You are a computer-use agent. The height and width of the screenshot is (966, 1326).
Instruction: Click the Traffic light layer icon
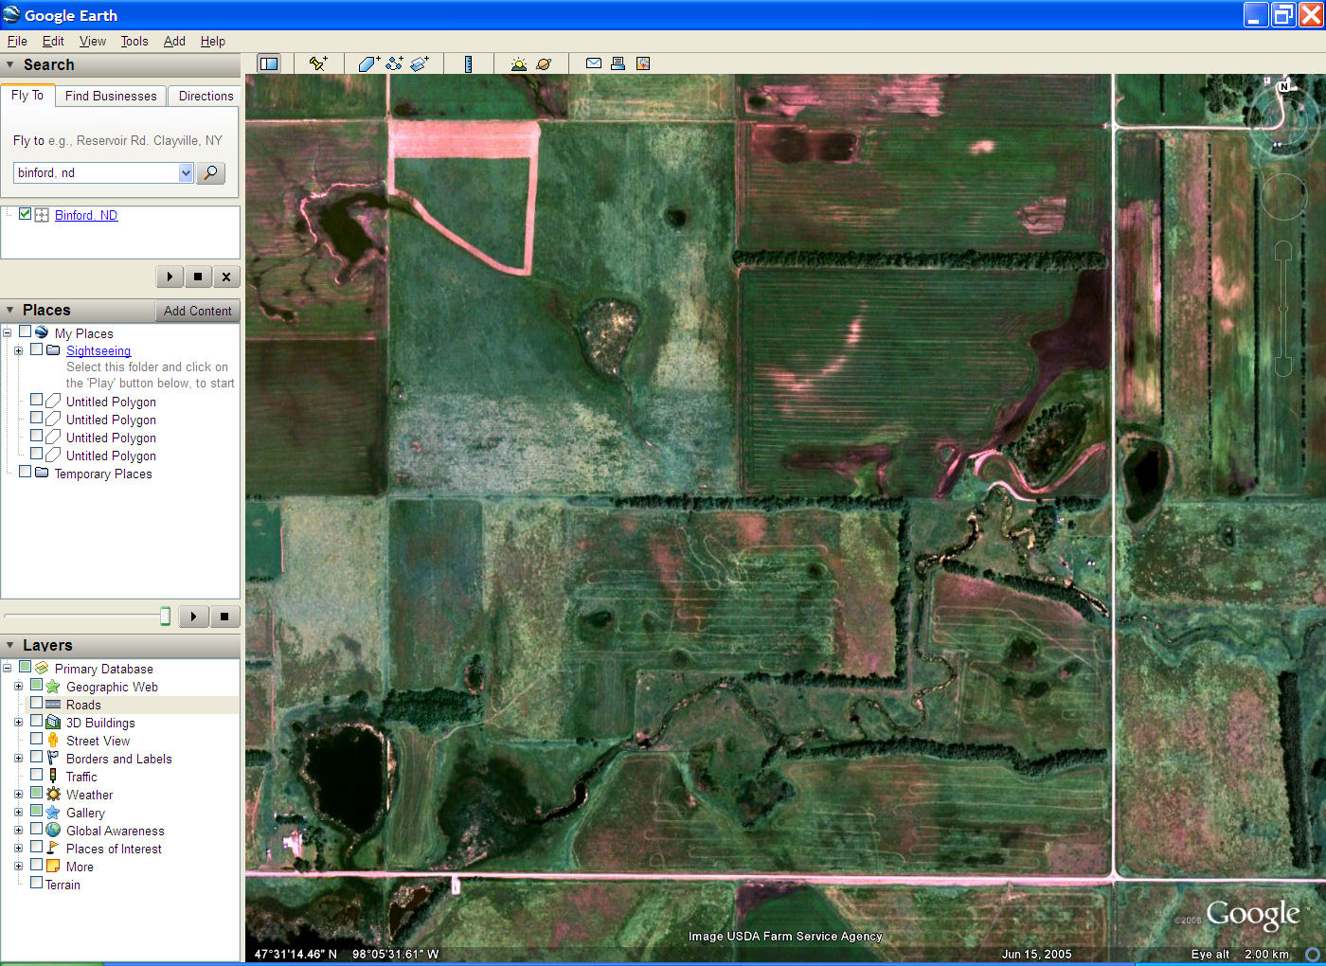coord(53,777)
